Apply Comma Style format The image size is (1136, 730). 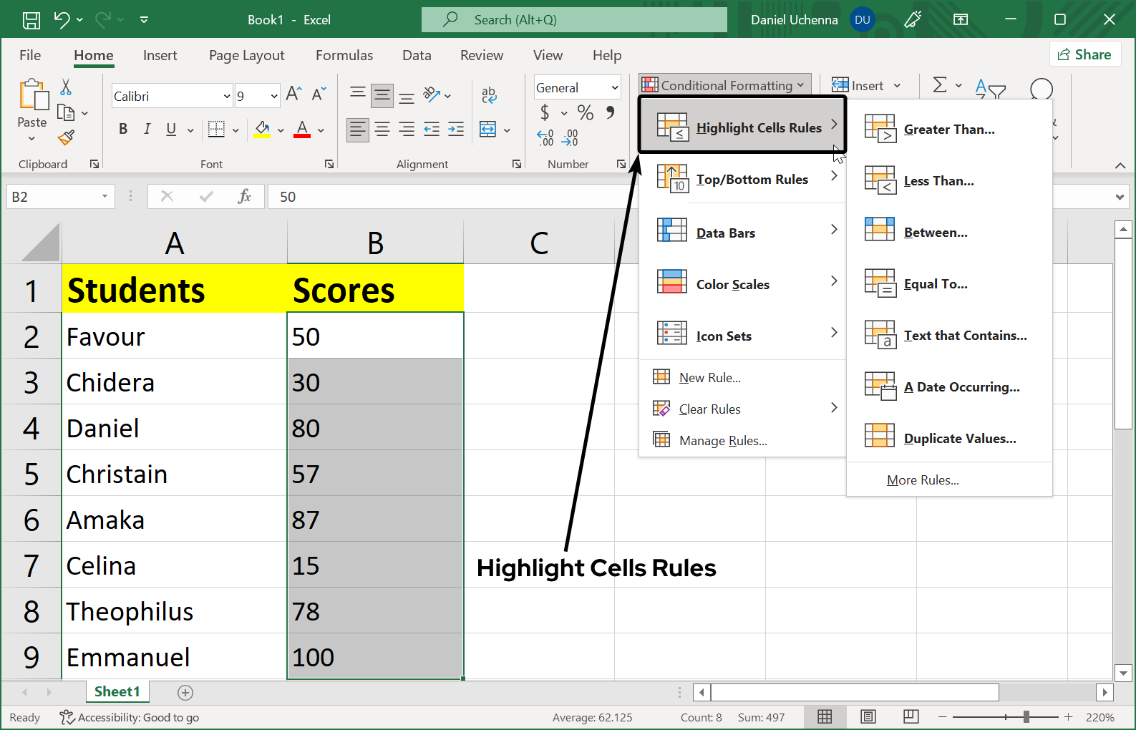click(x=610, y=112)
